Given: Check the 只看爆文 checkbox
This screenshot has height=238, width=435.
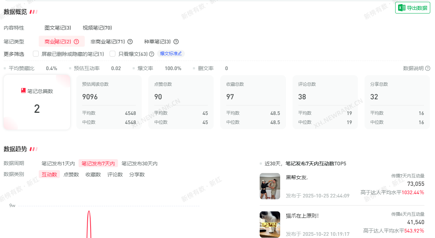Looking at the screenshot, I should pyautogui.click(x=112, y=54).
